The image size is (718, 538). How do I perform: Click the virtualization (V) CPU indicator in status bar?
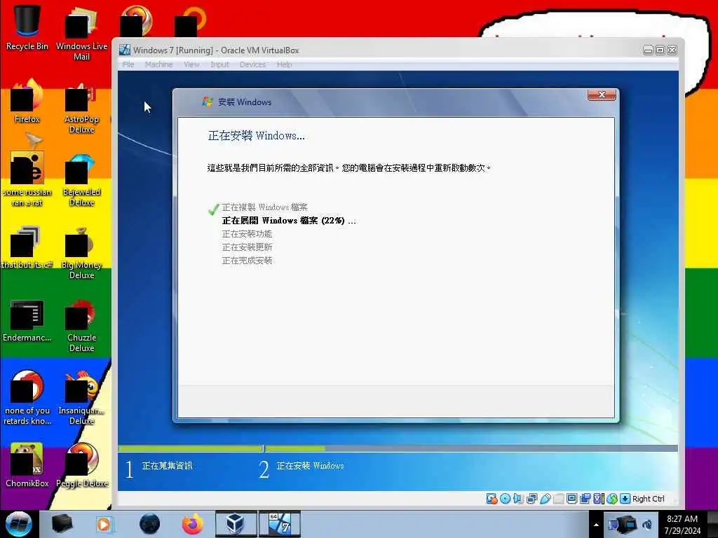tap(598, 499)
